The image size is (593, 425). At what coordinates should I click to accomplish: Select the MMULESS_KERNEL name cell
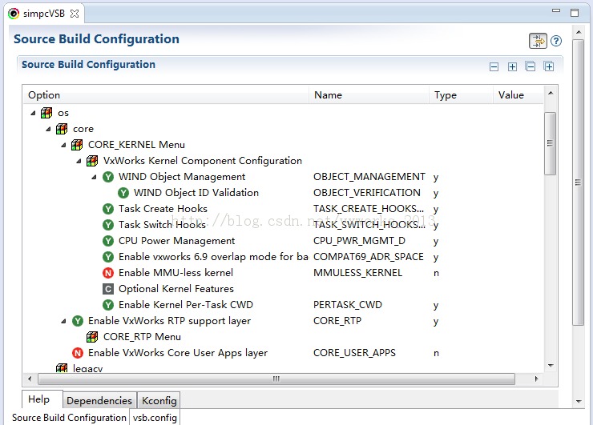[357, 273]
